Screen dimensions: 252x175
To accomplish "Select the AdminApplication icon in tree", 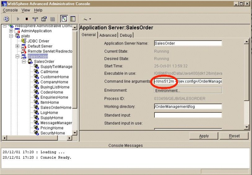I will tap(17, 31).
